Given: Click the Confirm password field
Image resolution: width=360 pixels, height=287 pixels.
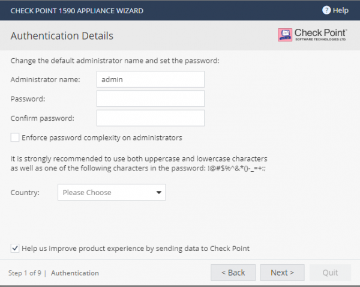Looking at the screenshot, I should tap(151, 118).
